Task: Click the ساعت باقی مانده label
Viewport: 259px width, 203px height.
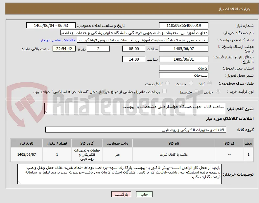Action: [x=36, y=49]
